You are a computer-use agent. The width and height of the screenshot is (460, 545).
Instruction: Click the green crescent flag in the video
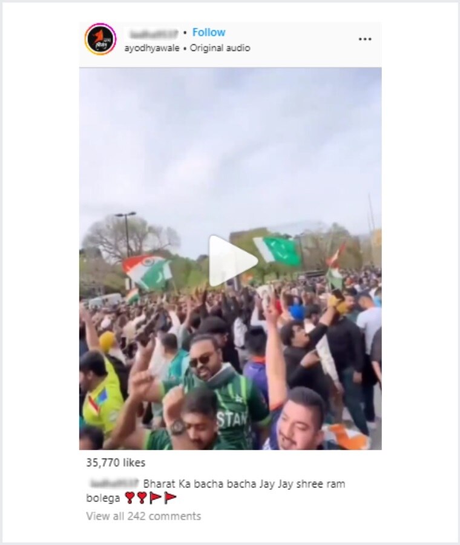(x=278, y=251)
